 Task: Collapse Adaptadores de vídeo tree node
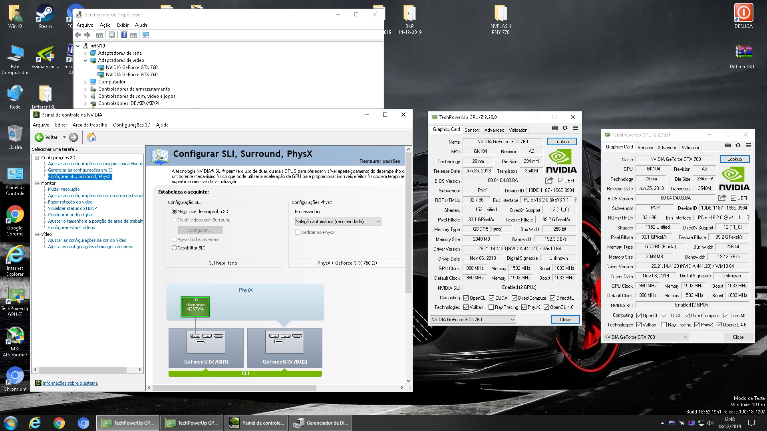pos(85,60)
